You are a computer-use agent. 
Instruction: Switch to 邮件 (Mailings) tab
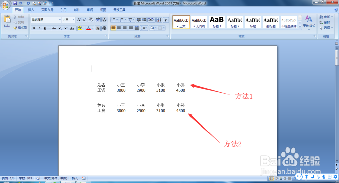[77, 10]
